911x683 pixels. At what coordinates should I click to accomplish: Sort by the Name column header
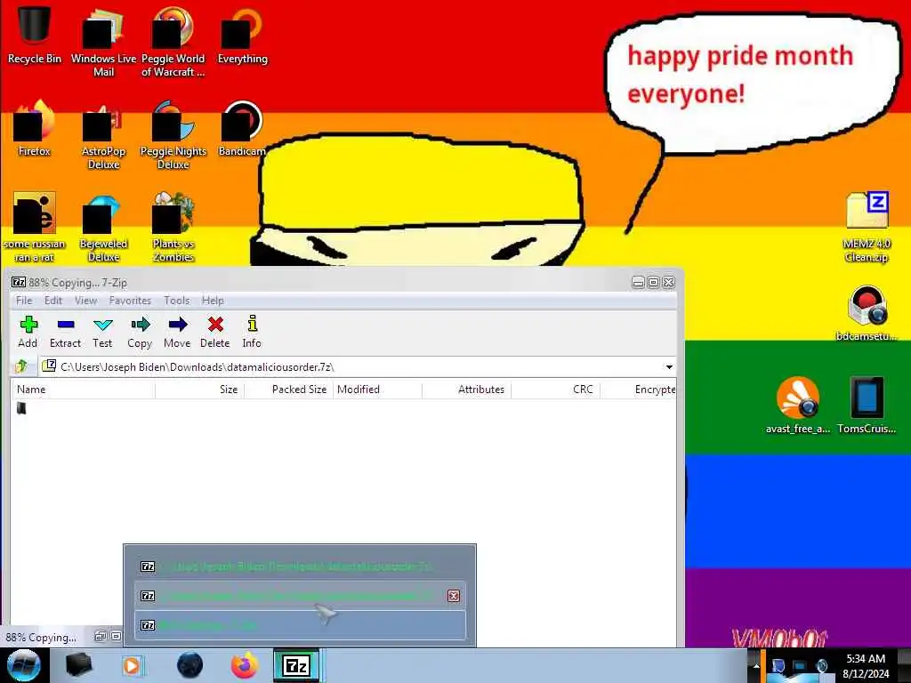click(x=83, y=390)
